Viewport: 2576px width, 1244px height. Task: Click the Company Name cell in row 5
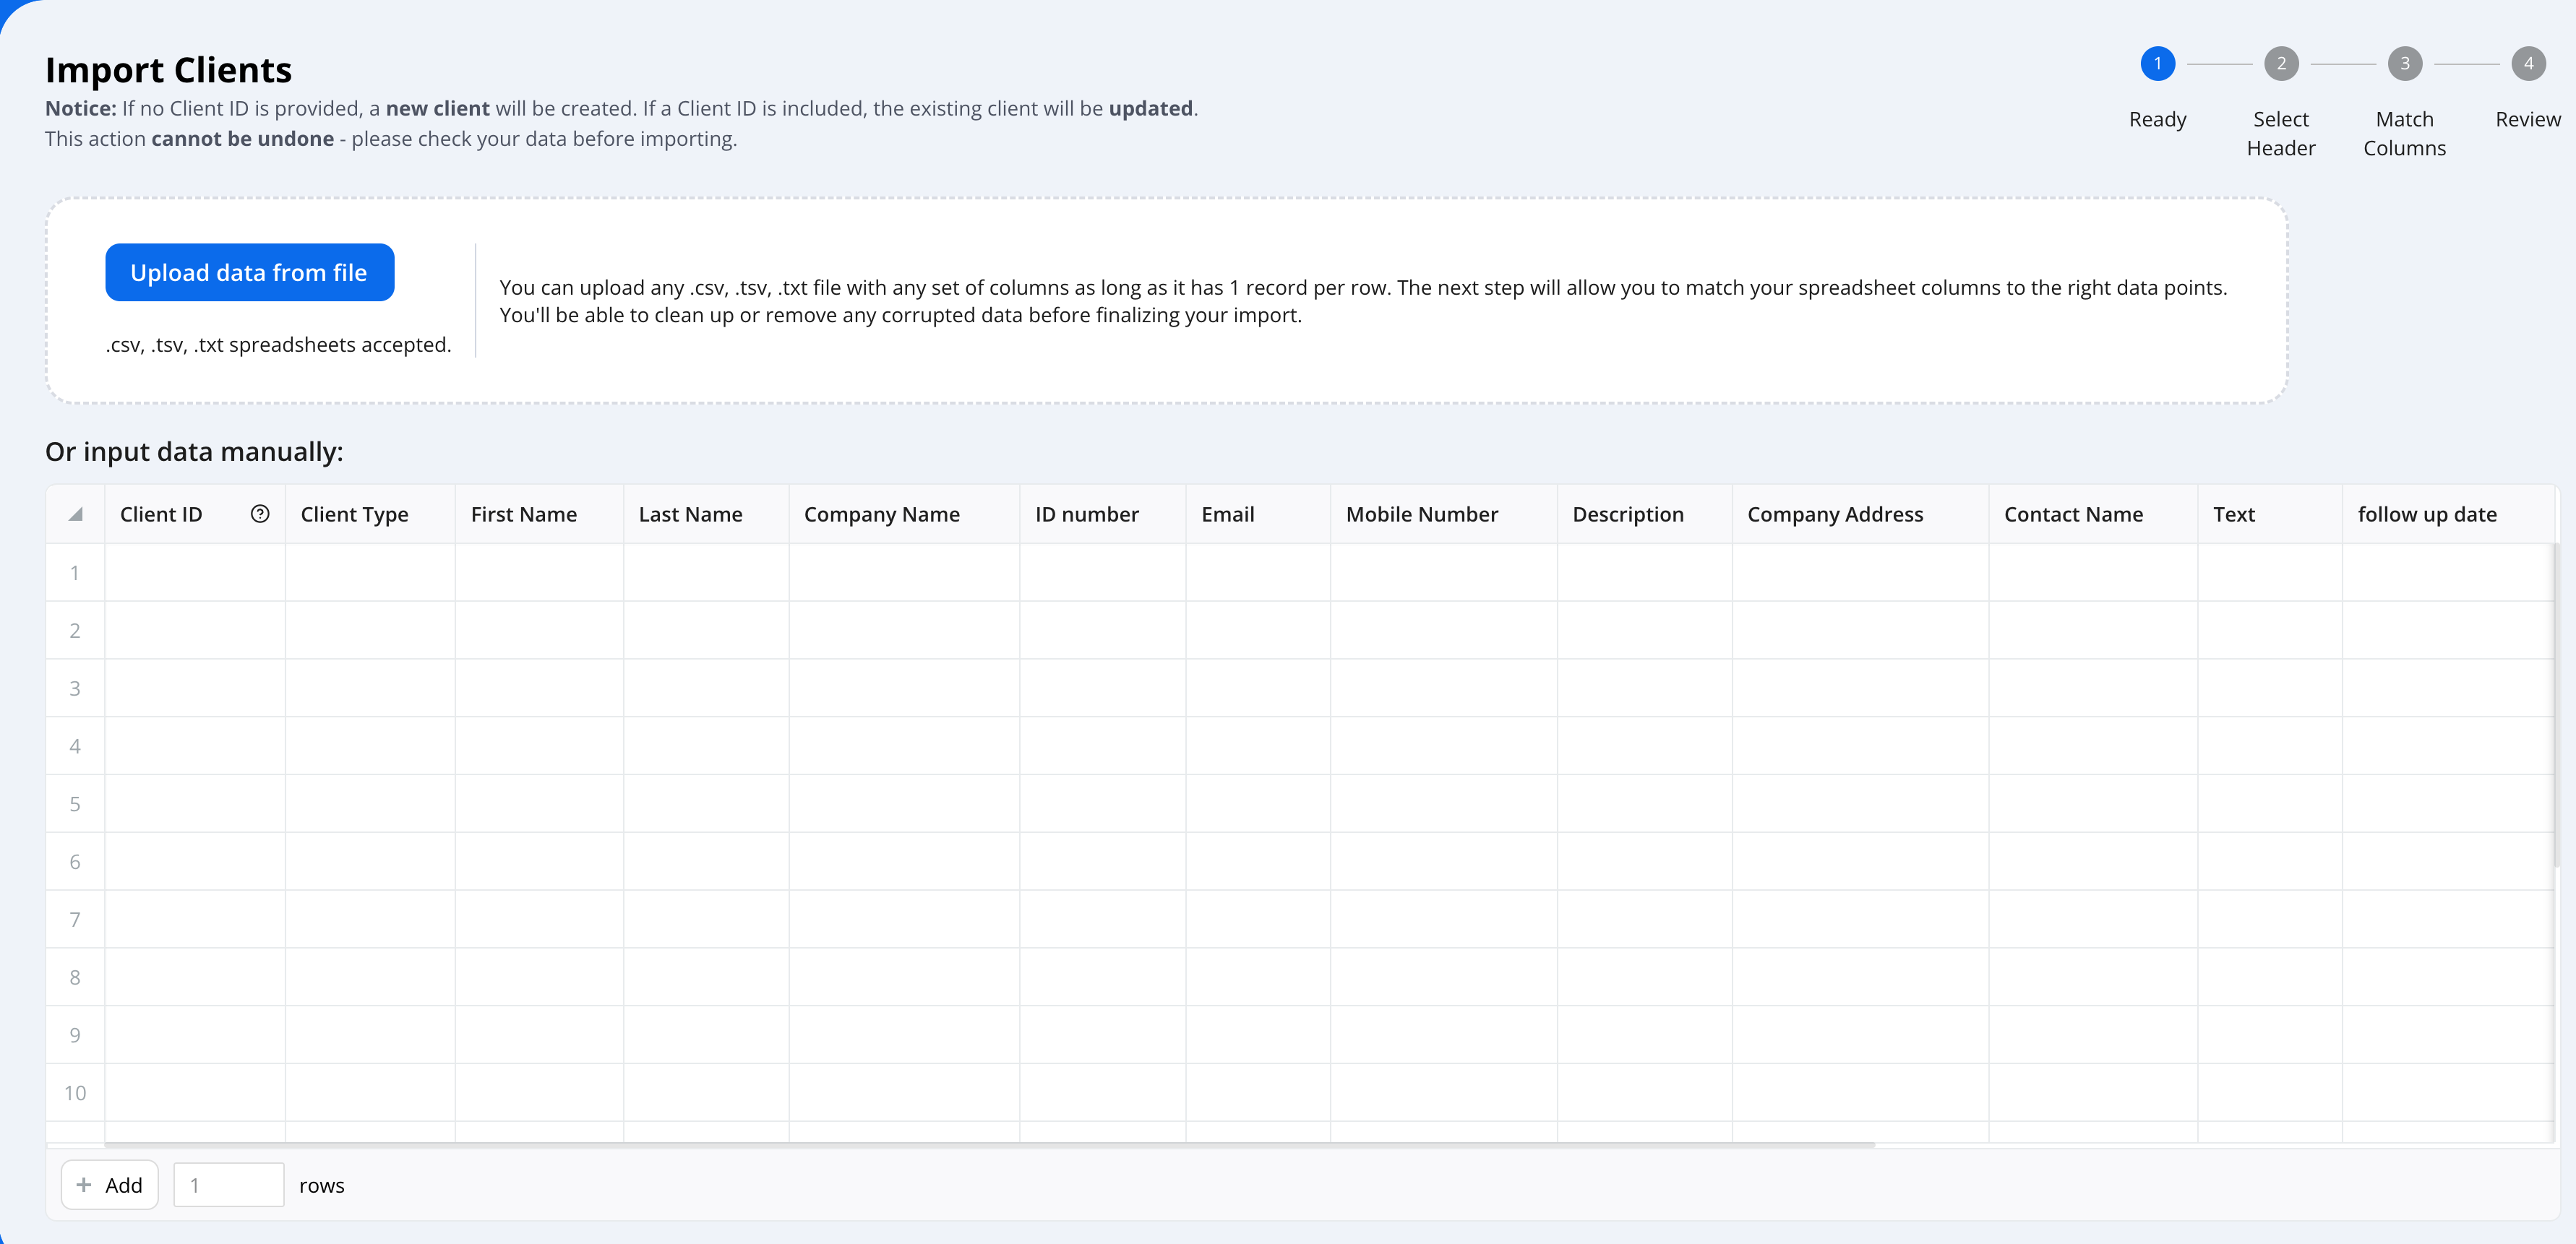[904, 804]
